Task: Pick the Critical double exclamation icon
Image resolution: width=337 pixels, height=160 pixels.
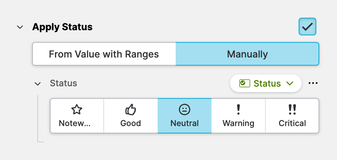Action: pyautogui.click(x=292, y=109)
